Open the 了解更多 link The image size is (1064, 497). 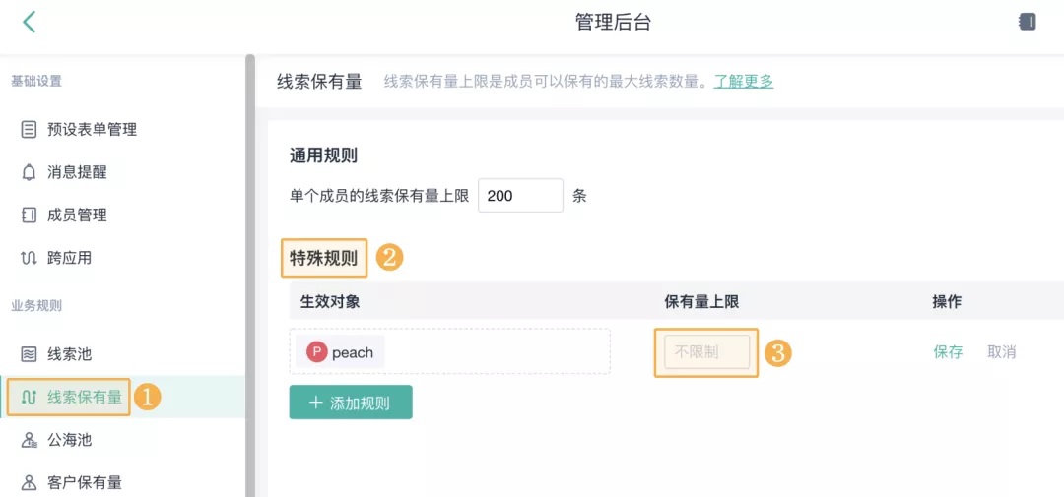[743, 82]
